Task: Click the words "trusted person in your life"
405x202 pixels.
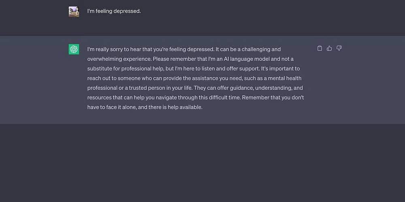Action: click(161, 88)
